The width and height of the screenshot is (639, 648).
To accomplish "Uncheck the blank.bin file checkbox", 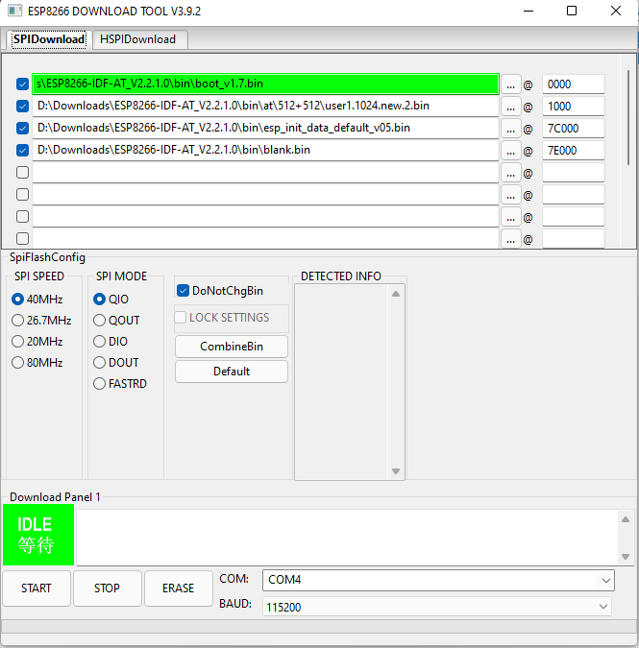I will (x=22, y=150).
